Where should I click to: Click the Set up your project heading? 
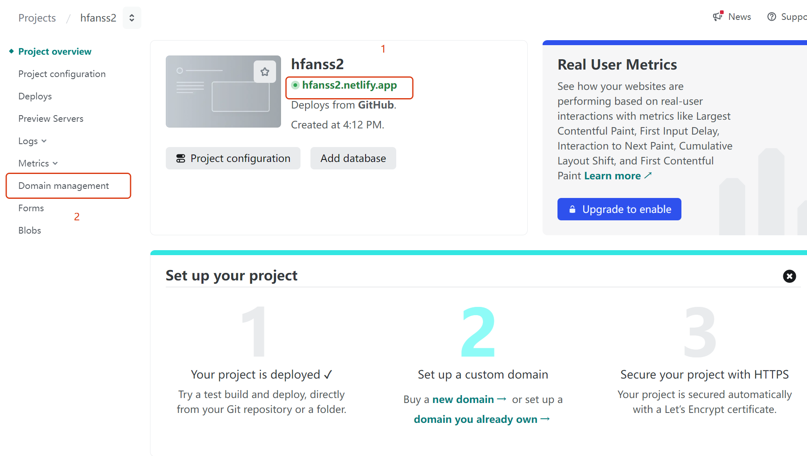click(231, 275)
